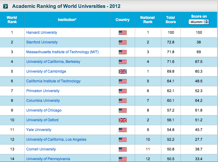The height and width of the screenshot is (162, 218).
Task: Select MIT's alumni score 69
Action: [199, 52]
